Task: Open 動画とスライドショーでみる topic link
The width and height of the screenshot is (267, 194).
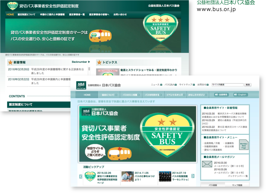Action: pyautogui.click(x=149, y=70)
